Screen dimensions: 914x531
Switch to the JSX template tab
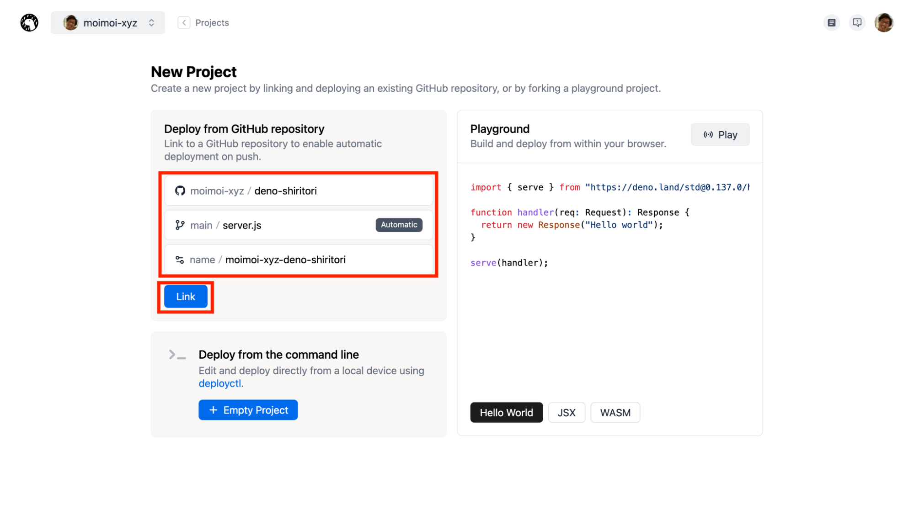click(566, 413)
